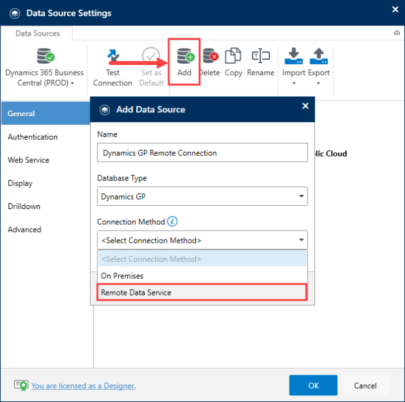
Task: Open the Dynamics 365 Business Central data source selector
Action: pyautogui.click(x=44, y=67)
